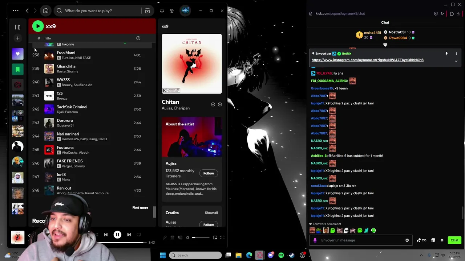This screenshot has width=465, height=261.
Task: Skip to next track
Action: point(129,235)
